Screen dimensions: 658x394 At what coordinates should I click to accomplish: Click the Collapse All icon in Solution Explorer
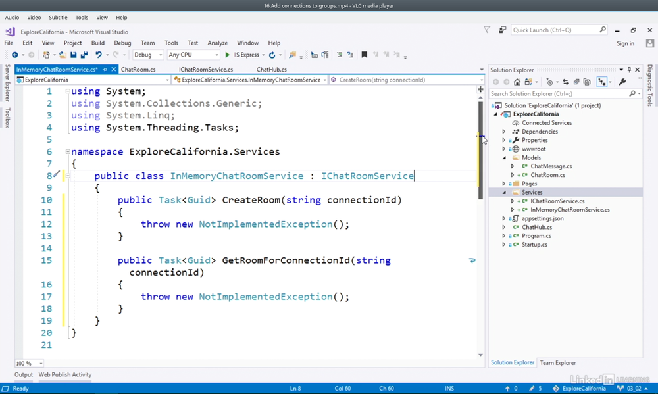(576, 82)
